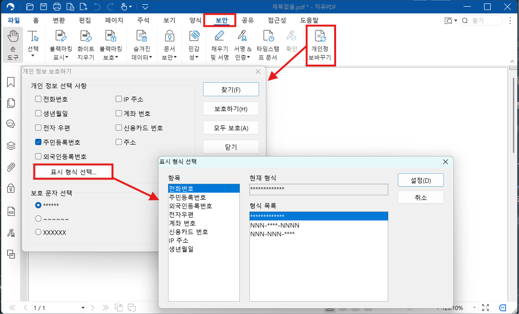Click the 문서 보안 icon

[169, 45]
